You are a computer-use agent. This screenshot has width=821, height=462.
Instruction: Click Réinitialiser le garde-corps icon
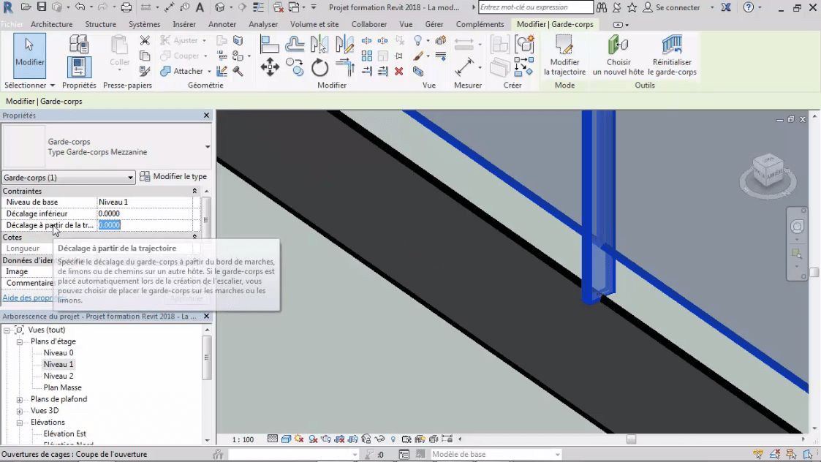pos(671,55)
